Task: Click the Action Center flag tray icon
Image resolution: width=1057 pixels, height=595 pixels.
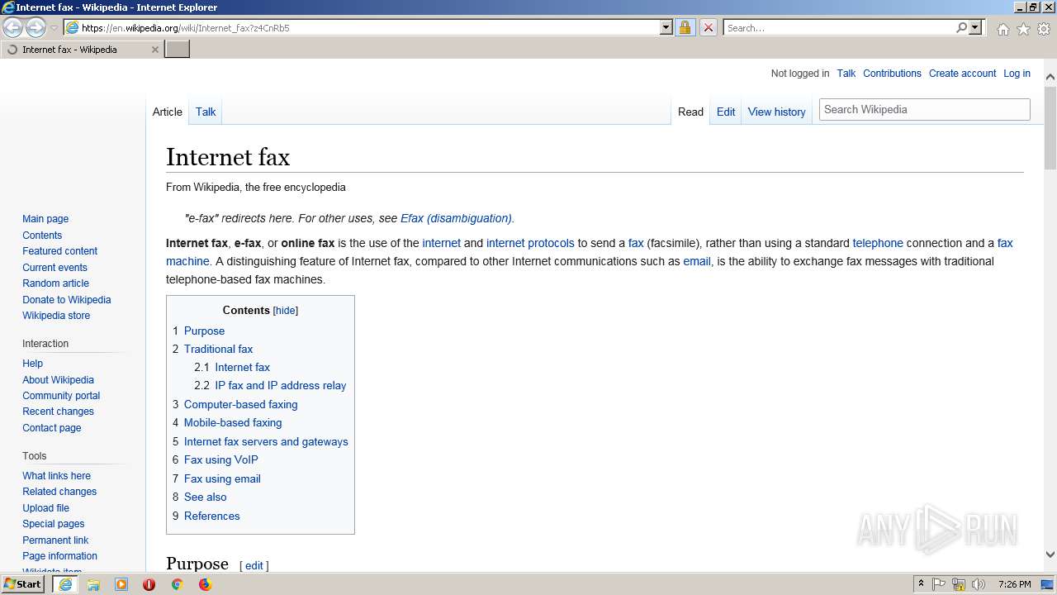Action: pyautogui.click(x=939, y=584)
